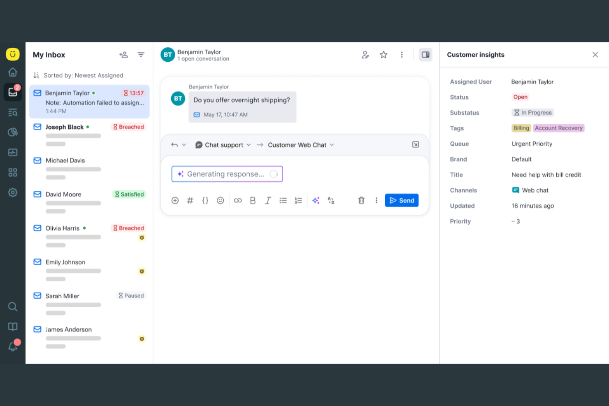The height and width of the screenshot is (406, 609).
Task: Open the emoji picker in the reply toolbar
Action: pos(220,200)
